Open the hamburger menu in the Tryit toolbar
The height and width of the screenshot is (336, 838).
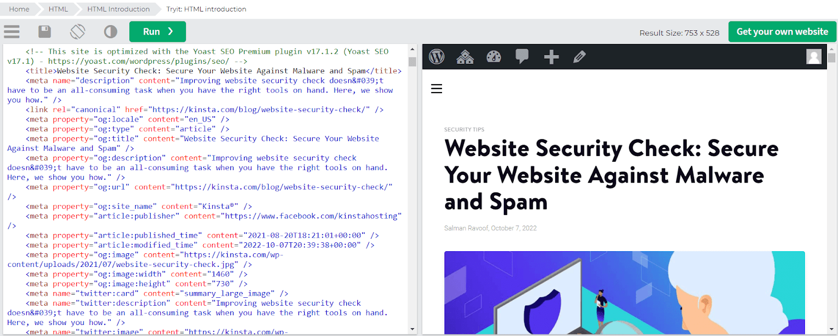[x=12, y=32]
